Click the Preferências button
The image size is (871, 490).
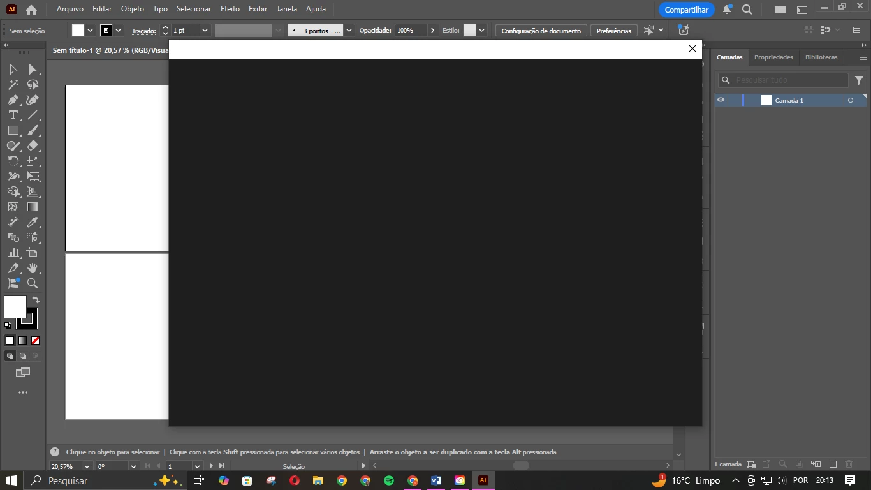click(x=614, y=31)
